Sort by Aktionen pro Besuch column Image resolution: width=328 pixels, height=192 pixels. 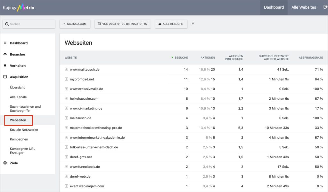pyautogui.click(x=234, y=58)
